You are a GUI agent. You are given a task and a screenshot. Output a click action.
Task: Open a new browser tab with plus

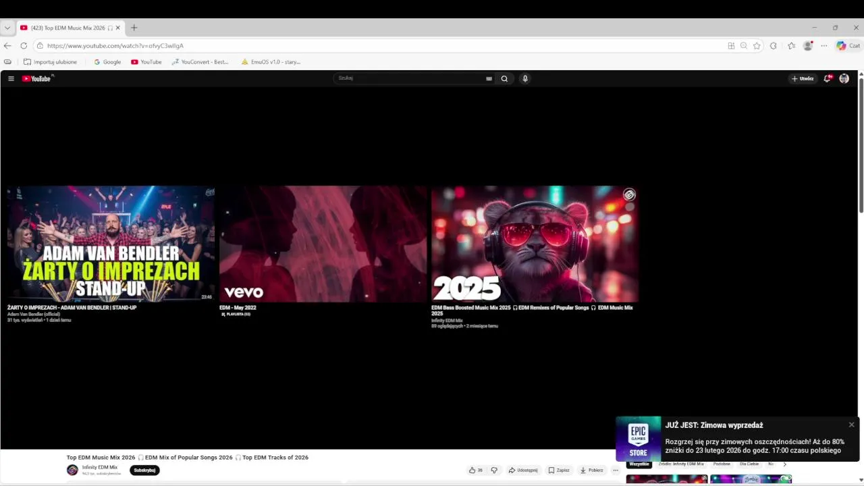134,28
